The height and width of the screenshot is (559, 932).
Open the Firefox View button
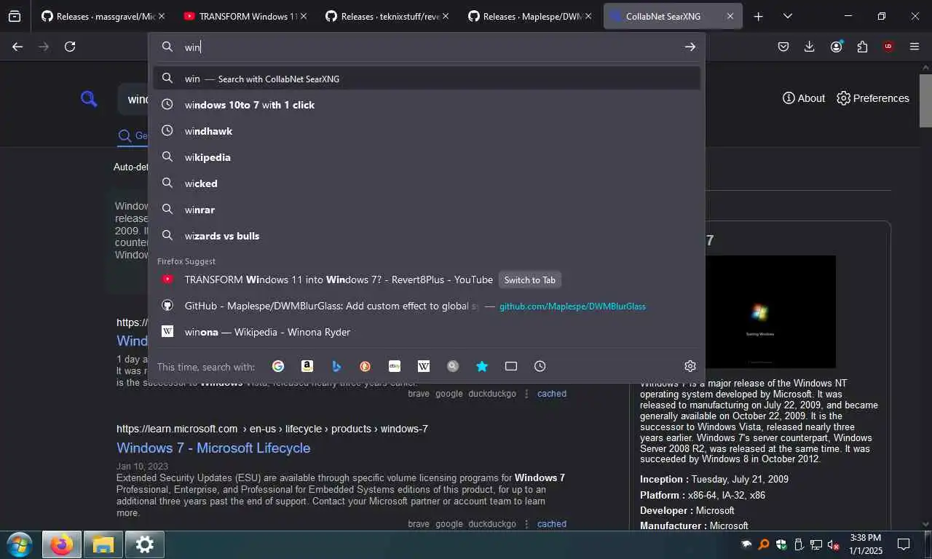click(x=15, y=16)
